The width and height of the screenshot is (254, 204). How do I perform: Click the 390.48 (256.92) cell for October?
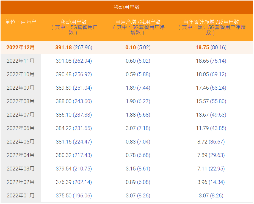[74, 74]
